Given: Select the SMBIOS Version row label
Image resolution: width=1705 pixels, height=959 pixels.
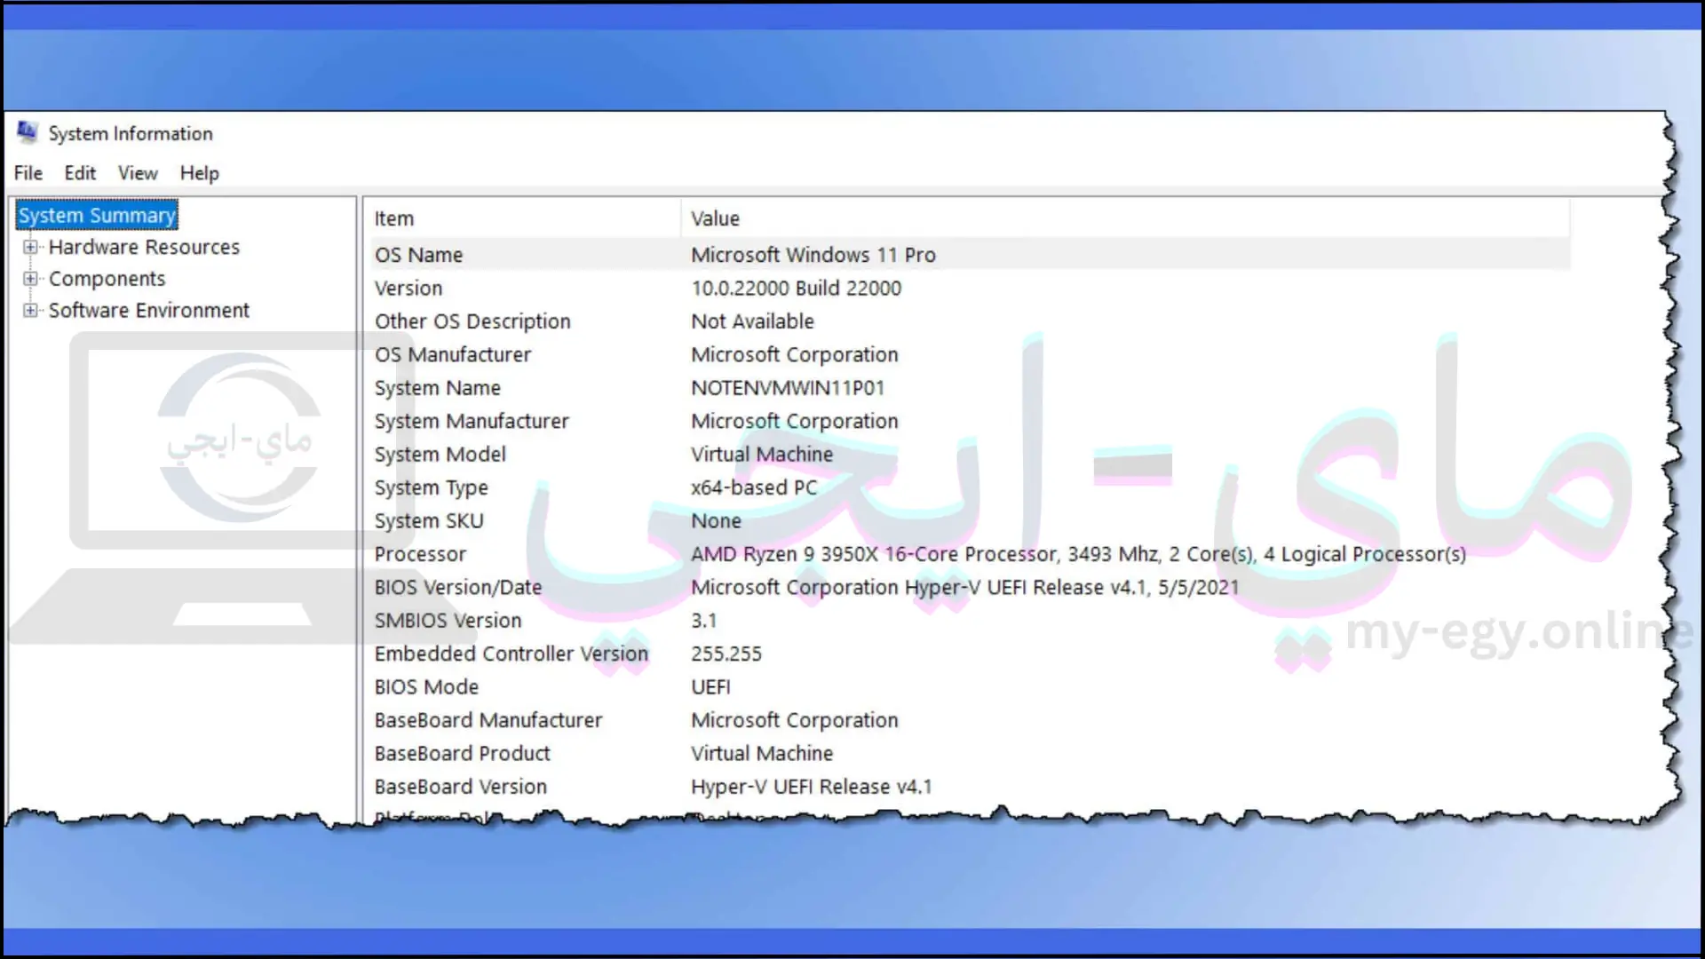Looking at the screenshot, I should click(448, 621).
